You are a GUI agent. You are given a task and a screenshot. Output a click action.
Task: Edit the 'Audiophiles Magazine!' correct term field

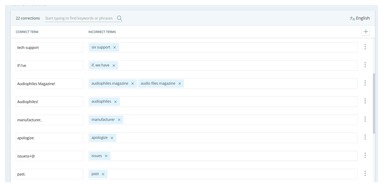[49, 83]
